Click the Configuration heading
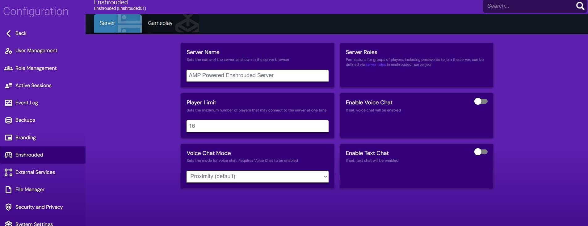Viewport: 588px width, 226px height. click(x=36, y=11)
